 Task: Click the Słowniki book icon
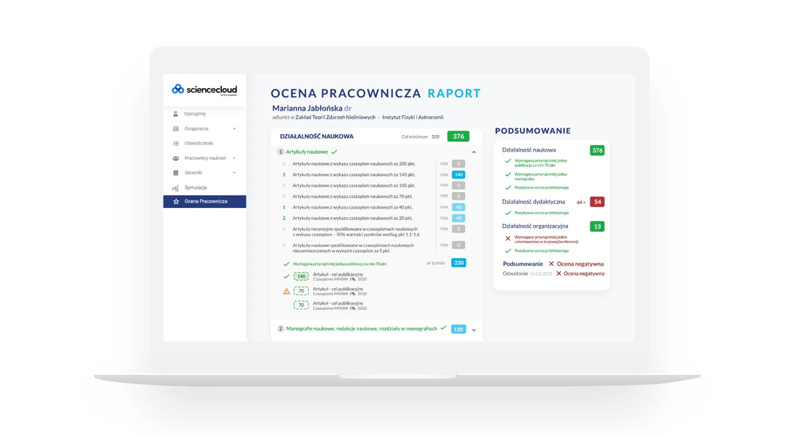[176, 173]
